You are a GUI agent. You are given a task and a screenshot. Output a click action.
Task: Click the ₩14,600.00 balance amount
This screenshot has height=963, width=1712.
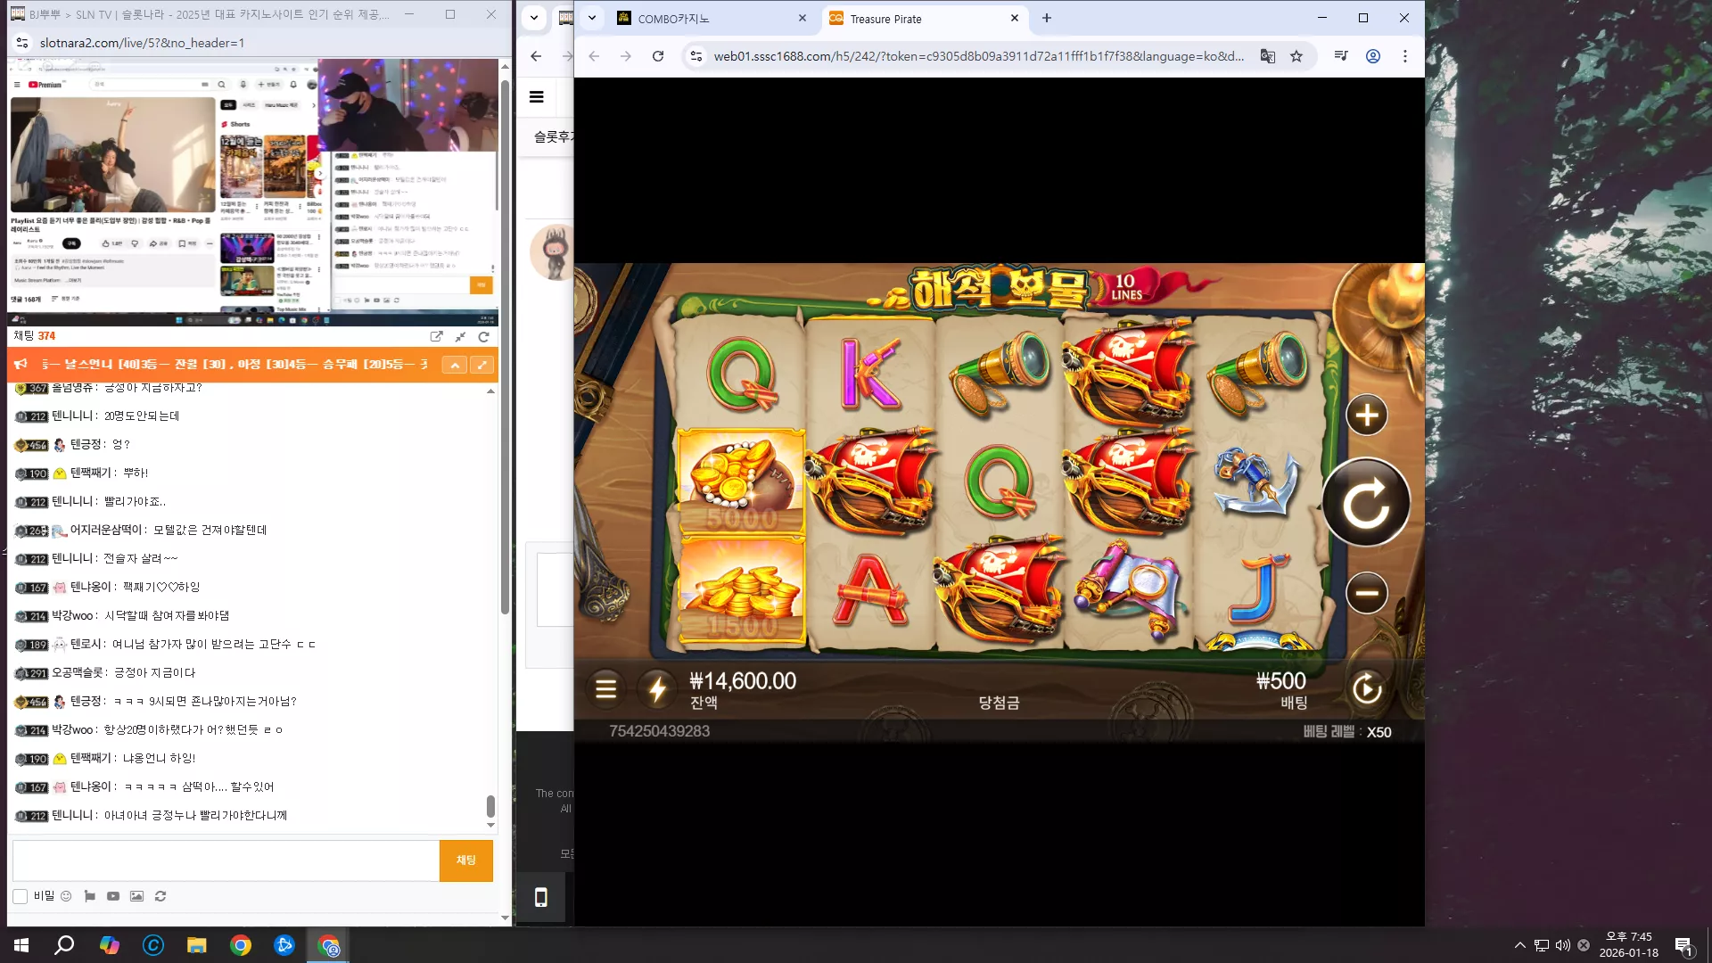743,681
